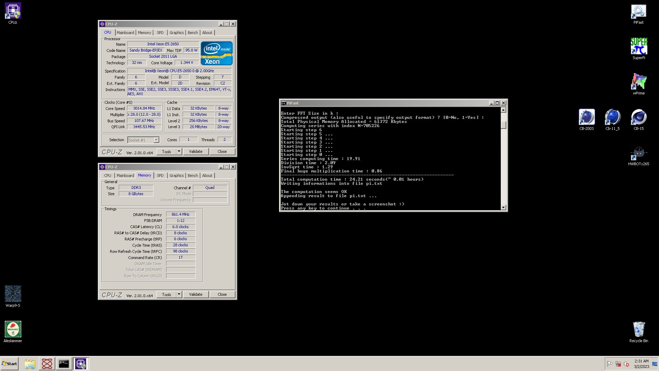Open the CB-2003 Cinebench shortcut
The width and height of the screenshot is (659, 371).
pos(586,120)
